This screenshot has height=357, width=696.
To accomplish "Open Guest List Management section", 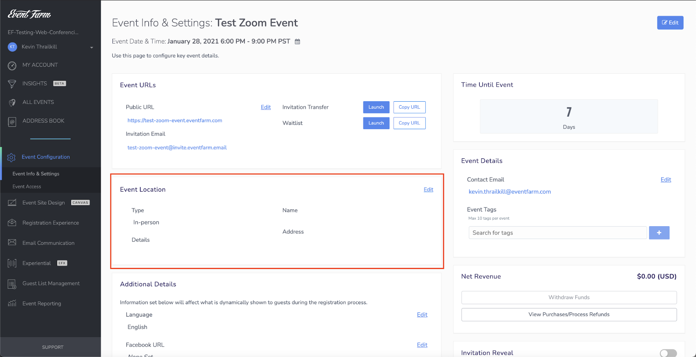I will (51, 283).
